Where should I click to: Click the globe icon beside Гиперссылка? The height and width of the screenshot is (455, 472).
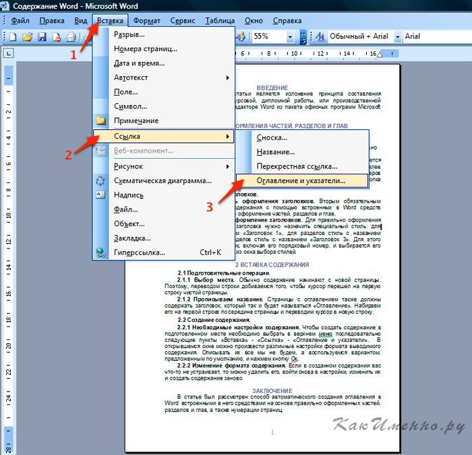pyautogui.click(x=100, y=252)
